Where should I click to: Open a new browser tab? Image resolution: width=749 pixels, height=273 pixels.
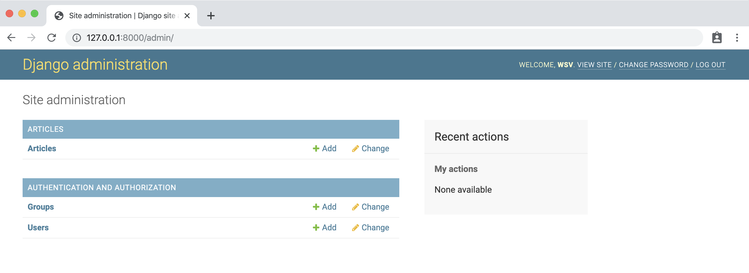tap(211, 16)
